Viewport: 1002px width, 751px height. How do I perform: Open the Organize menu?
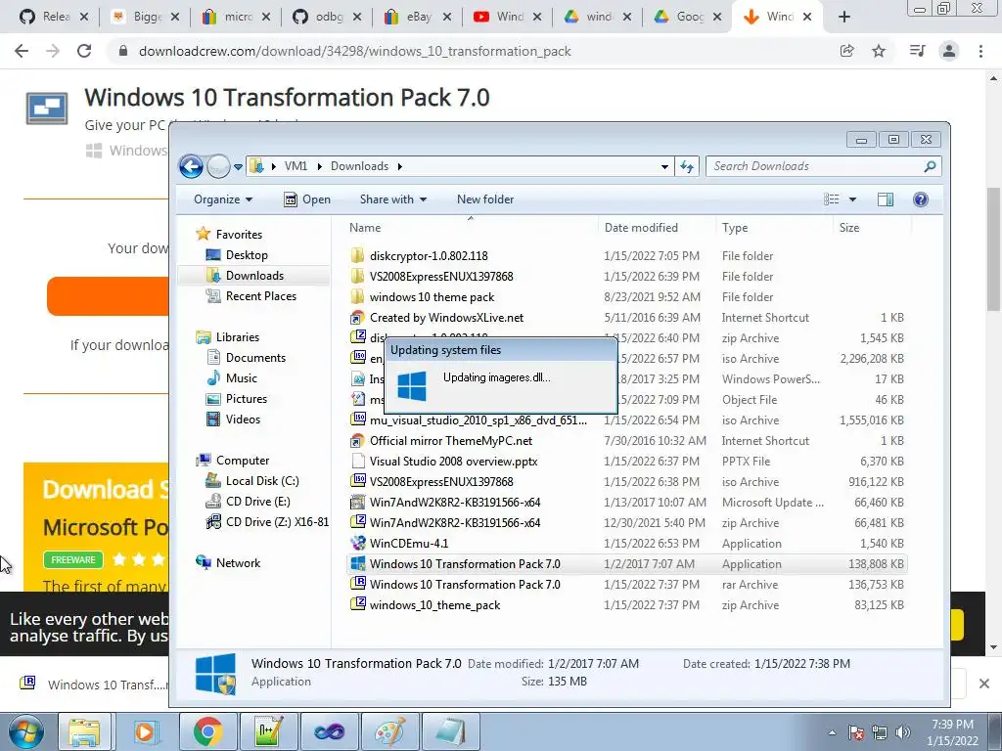(223, 199)
